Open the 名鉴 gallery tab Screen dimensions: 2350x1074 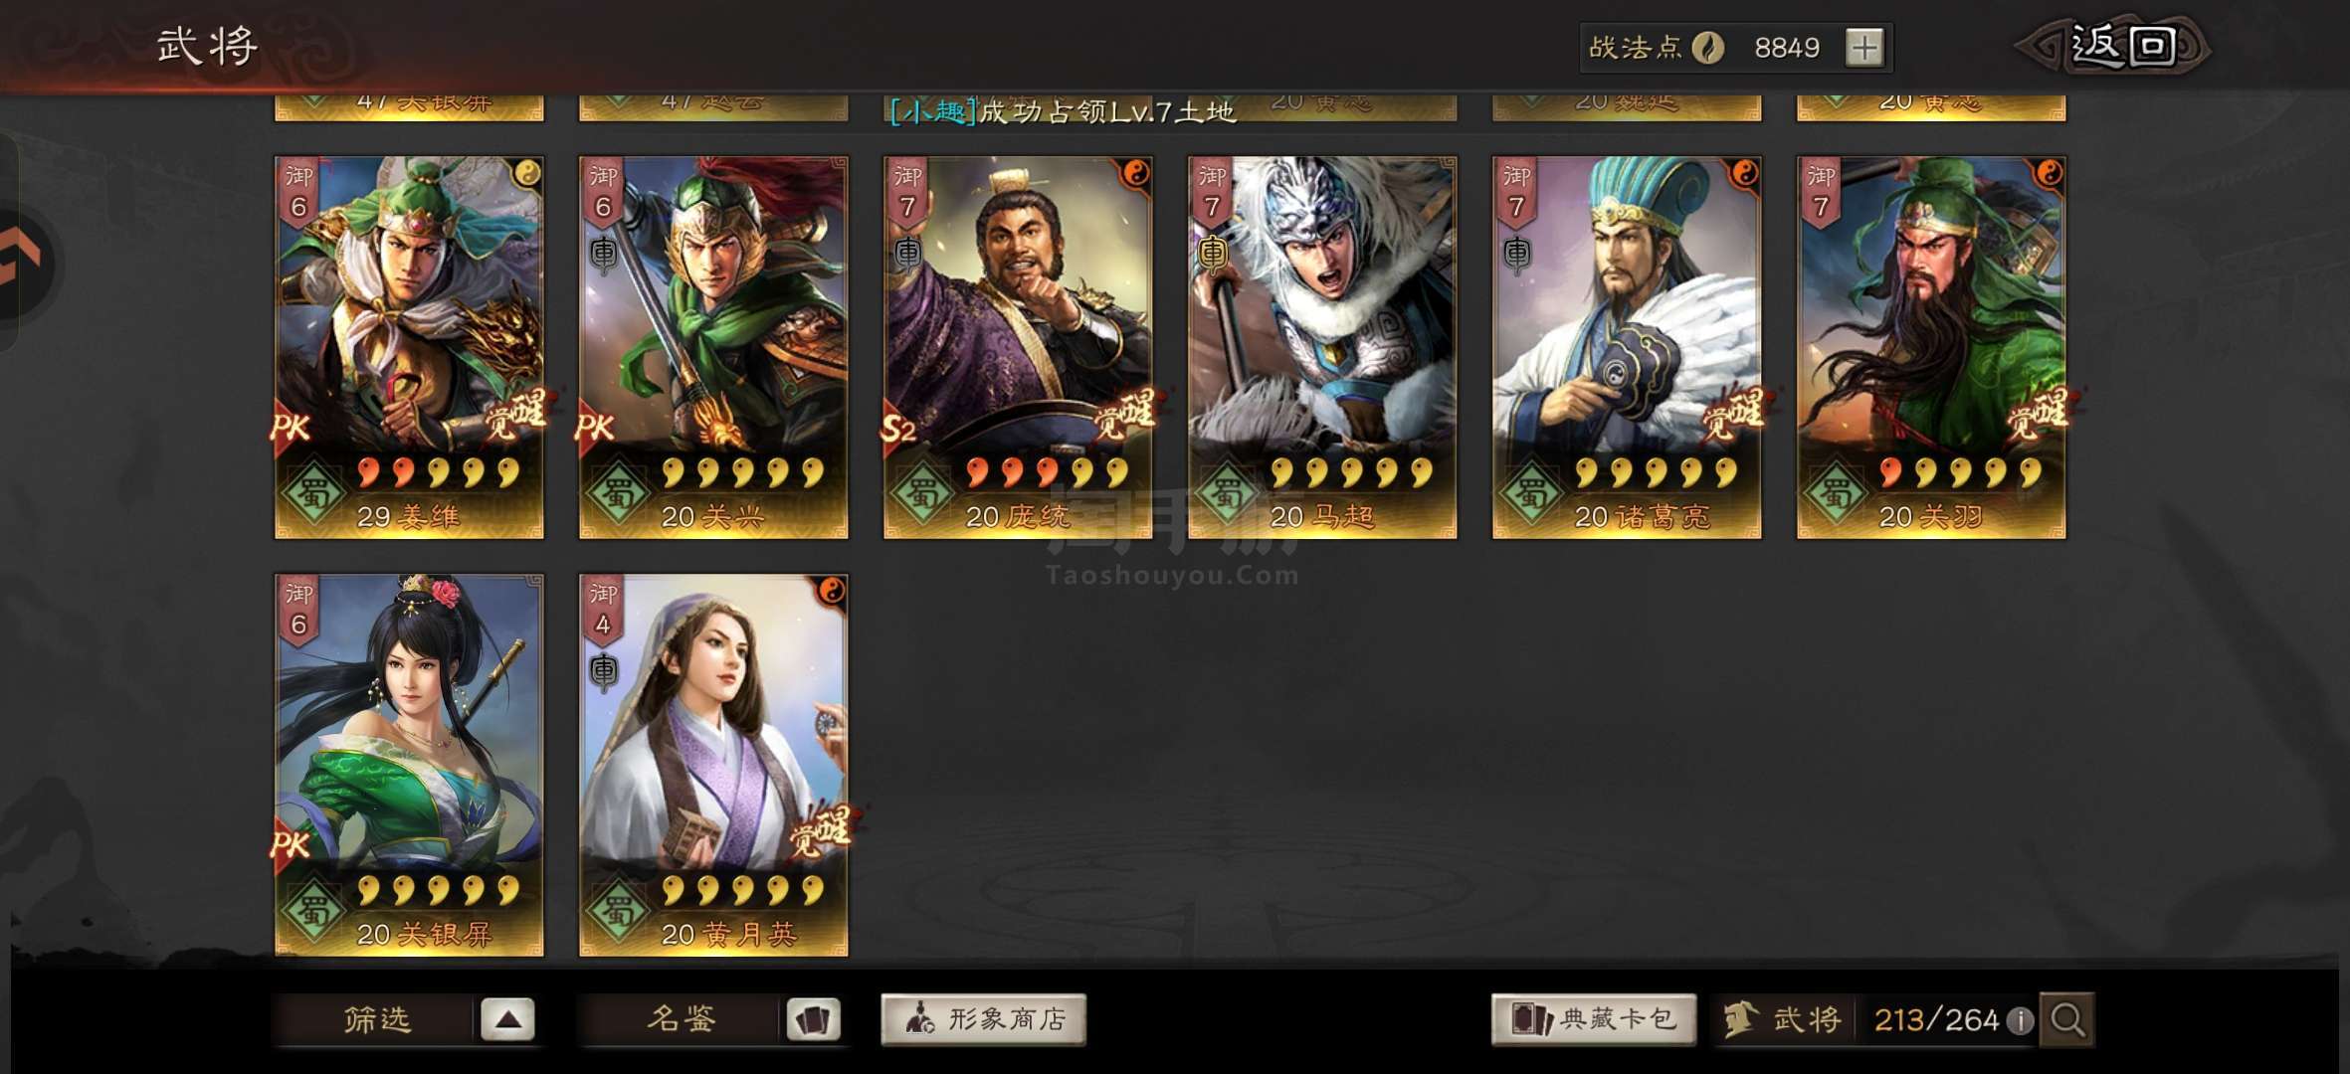coord(681,1019)
